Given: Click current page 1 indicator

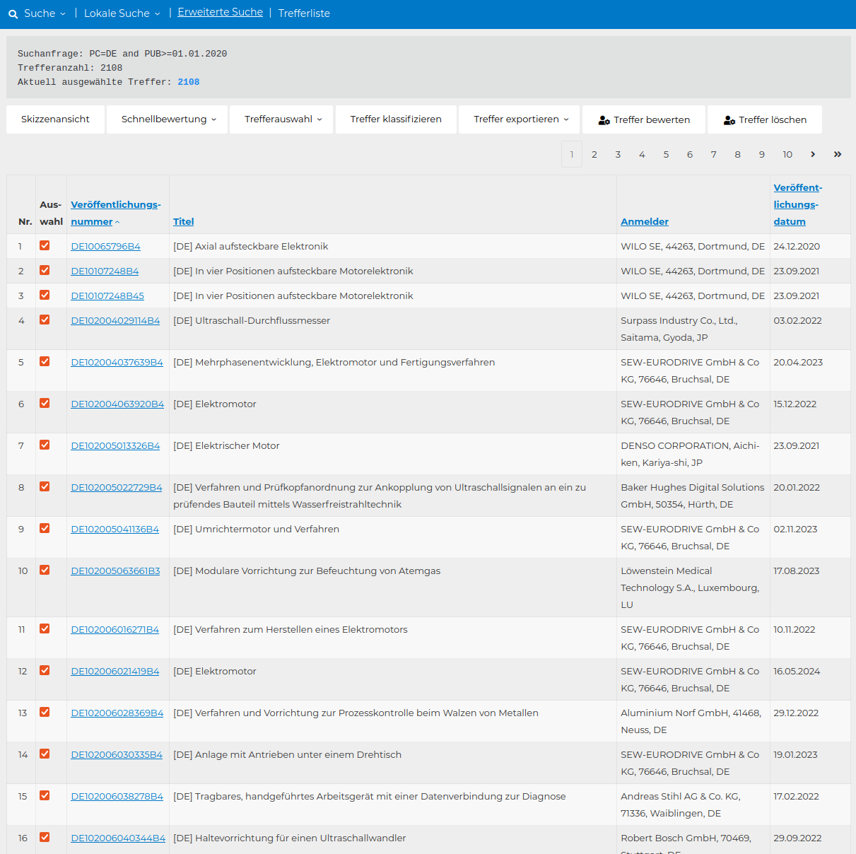Looking at the screenshot, I should (x=572, y=154).
